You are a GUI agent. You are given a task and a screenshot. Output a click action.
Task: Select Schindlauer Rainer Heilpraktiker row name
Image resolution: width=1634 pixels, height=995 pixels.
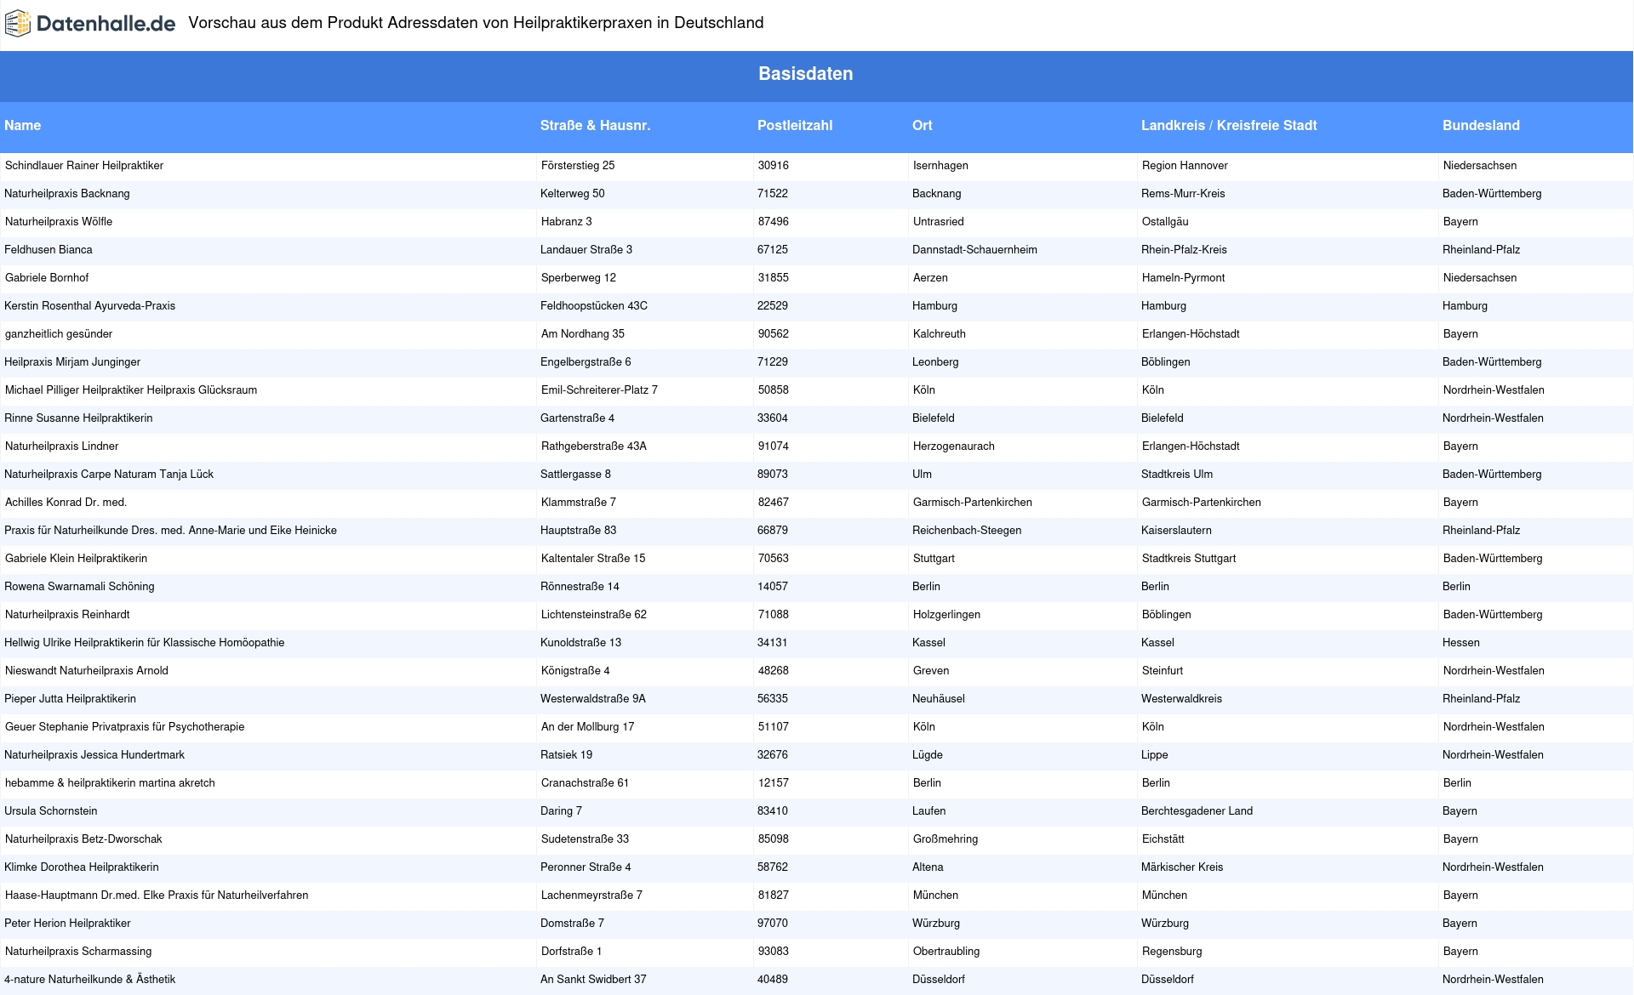(x=84, y=166)
